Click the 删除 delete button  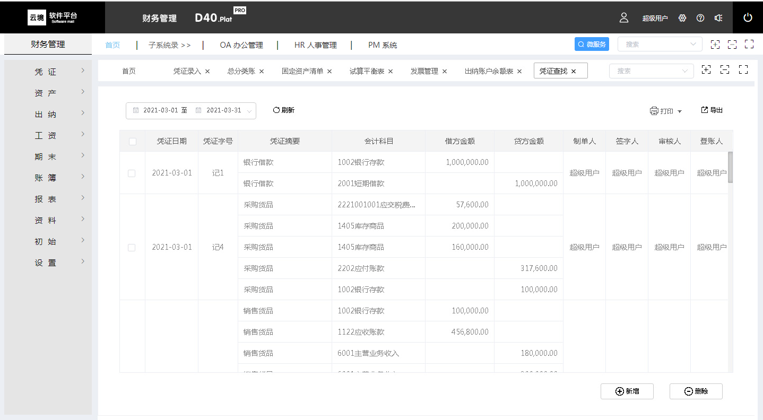pyautogui.click(x=696, y=391)
